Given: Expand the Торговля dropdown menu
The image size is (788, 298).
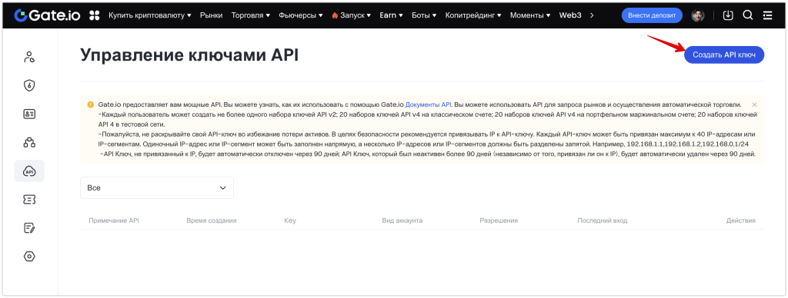Looking at the screenshot, I should [x=251, y=15].
